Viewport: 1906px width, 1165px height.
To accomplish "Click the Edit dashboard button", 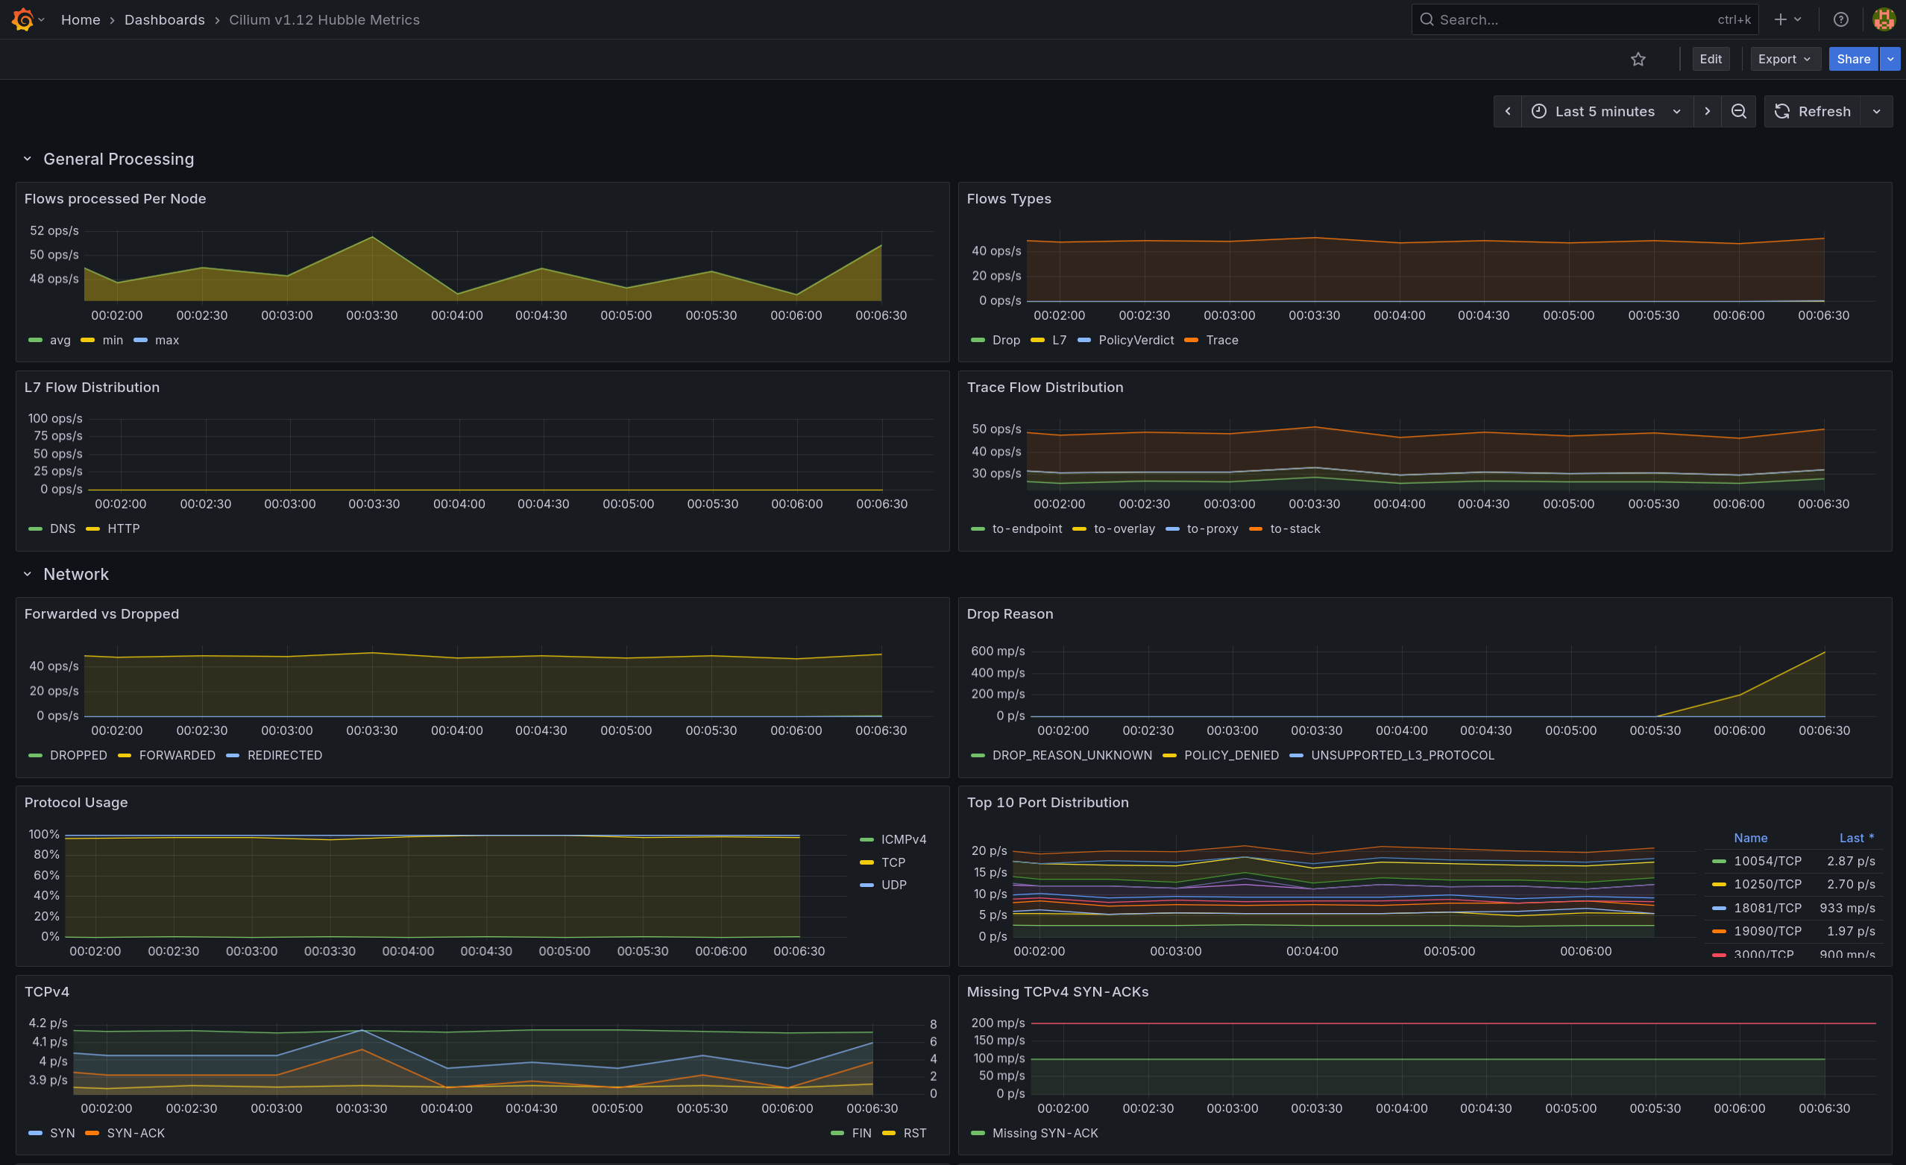I will [1710, 60].
